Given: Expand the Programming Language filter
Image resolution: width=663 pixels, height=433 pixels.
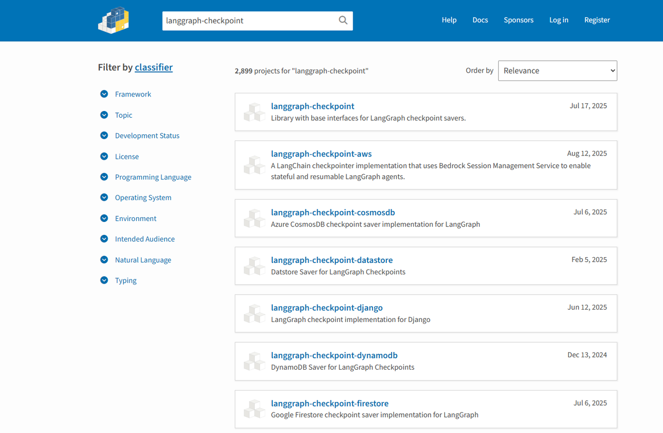Looking at the screenshot, I should (x=153, y=177).
